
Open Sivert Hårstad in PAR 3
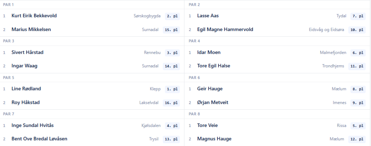(x=28, y=52)
